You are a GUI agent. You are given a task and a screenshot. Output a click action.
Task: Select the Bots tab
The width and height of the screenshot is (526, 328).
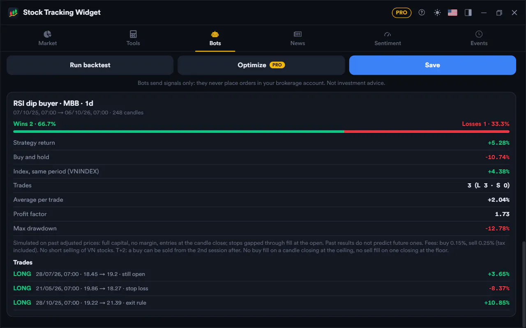(215, 38)
